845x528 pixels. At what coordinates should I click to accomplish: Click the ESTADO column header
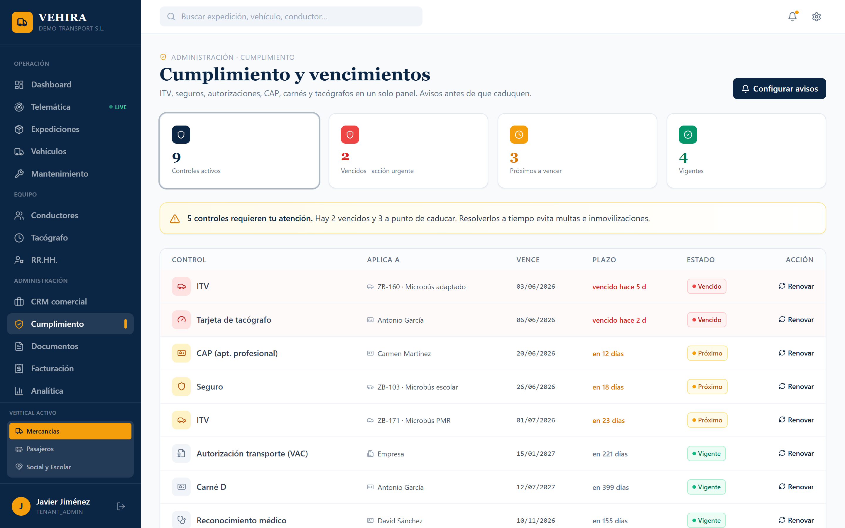click(x=700, y=260)
